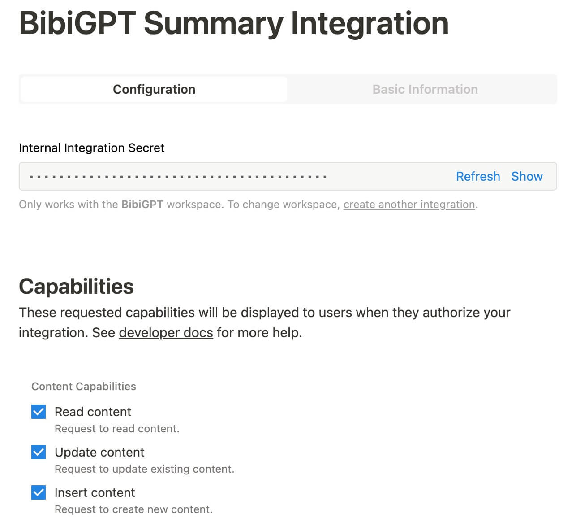This screenshot has width=576, height=531.
Task: Open the developer docs link
Action: tap(166, 333)
